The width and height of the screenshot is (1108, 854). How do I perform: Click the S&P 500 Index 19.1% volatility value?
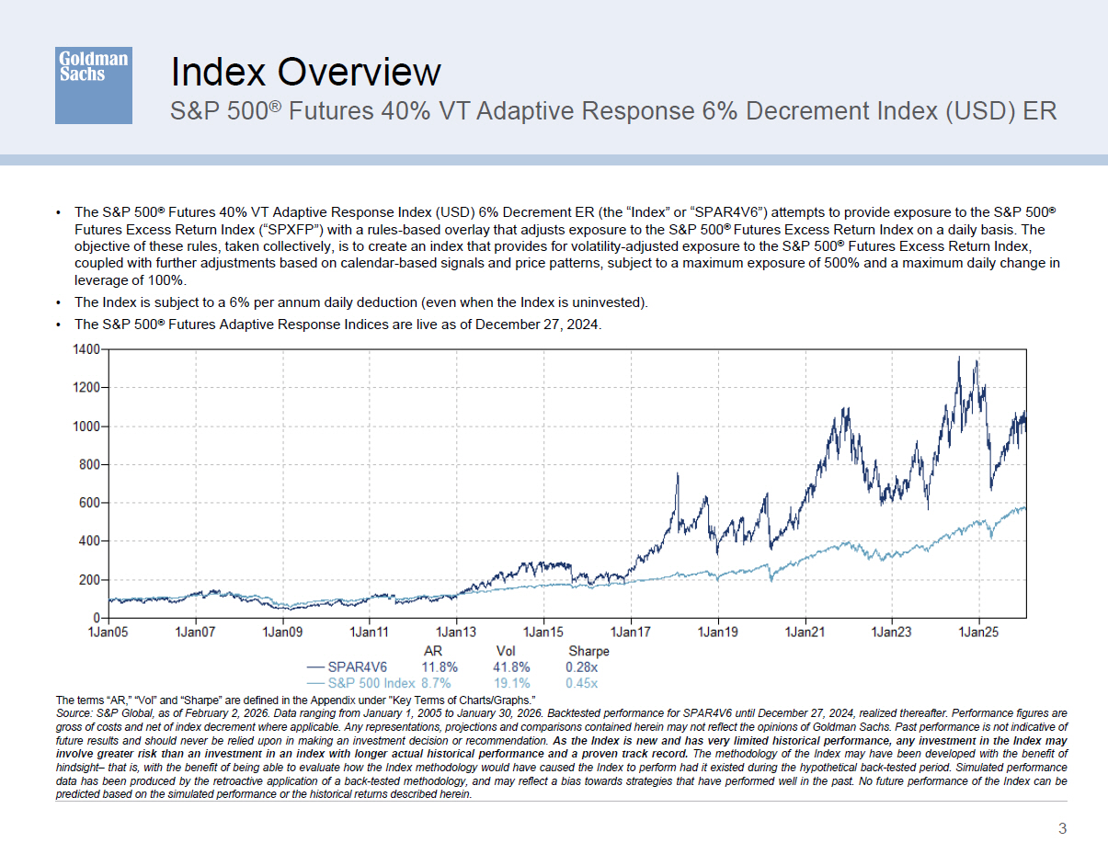tap(511, 683)
